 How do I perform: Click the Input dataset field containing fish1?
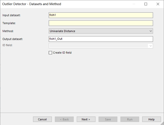(101, 15)
